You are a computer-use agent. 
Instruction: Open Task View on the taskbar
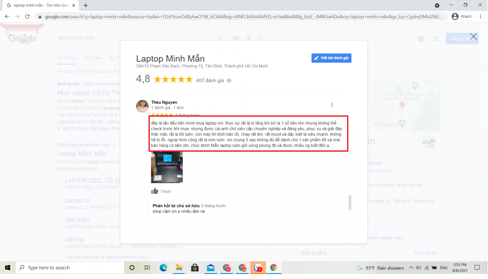click(147, 267)
